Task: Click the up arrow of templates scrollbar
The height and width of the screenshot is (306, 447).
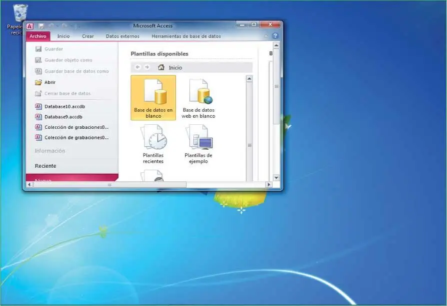Action: [249, 78]
